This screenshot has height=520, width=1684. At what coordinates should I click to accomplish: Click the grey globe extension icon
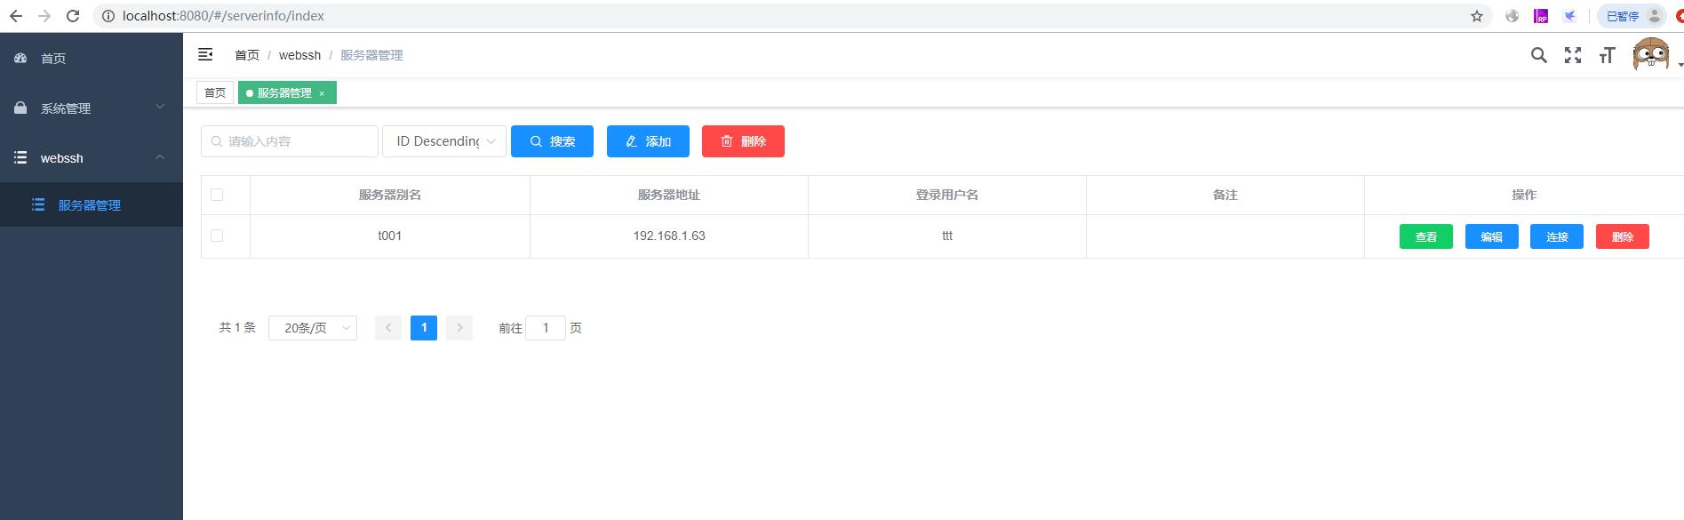(x=1512, y=16)
